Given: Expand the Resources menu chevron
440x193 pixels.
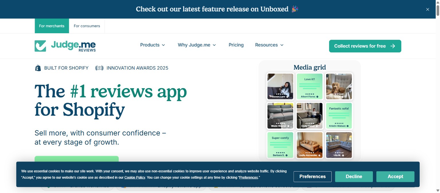Looking at the screenshot, I should (282, 45).
